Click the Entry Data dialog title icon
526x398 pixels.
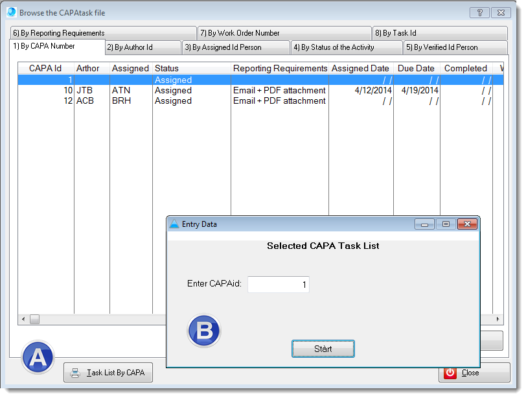[174, 224]
